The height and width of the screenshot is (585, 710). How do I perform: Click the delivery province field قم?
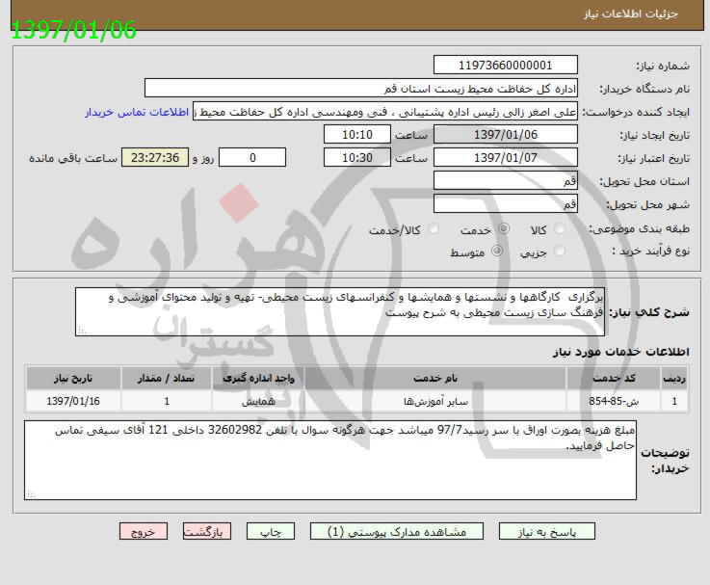tap(506, 181)
